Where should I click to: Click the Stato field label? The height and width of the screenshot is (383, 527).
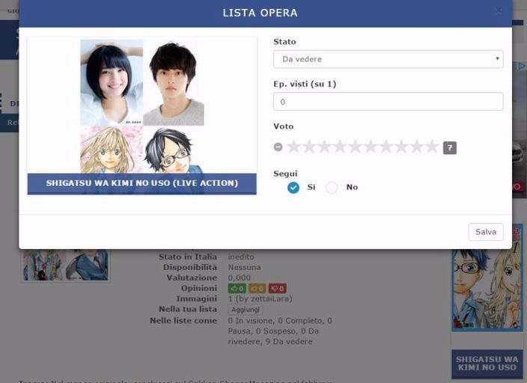click(284, 42)
